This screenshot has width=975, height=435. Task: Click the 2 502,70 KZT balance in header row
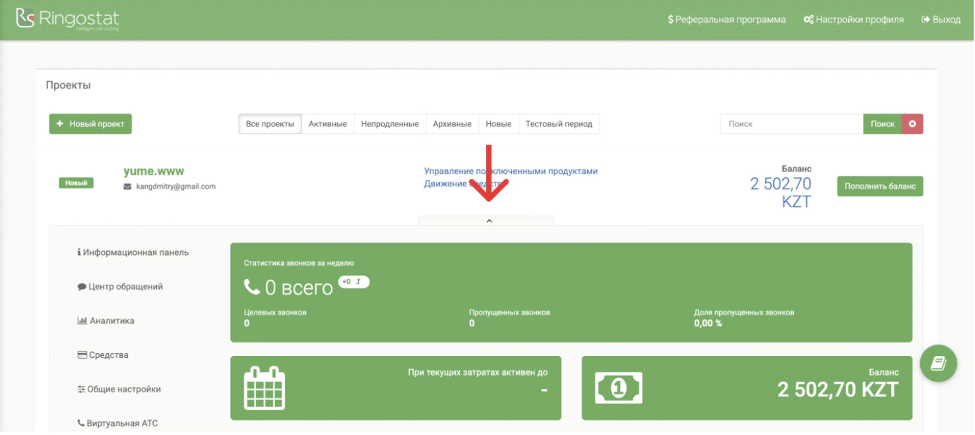[780, 192]
